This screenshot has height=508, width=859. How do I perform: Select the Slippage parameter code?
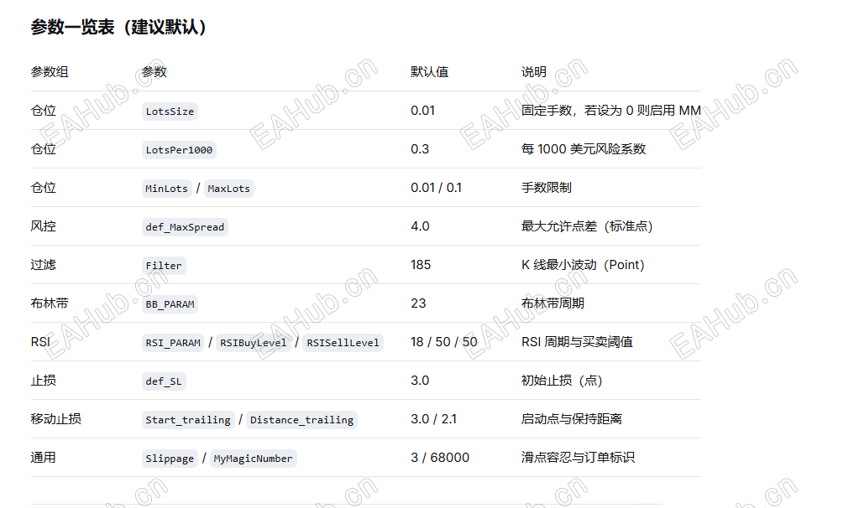tap(170, 459)
